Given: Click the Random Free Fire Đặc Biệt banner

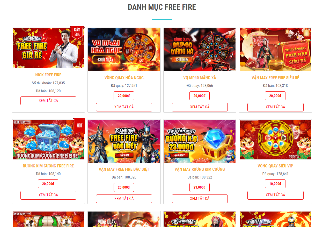Looking at the screenshot, I should click(x=124, y=141).
